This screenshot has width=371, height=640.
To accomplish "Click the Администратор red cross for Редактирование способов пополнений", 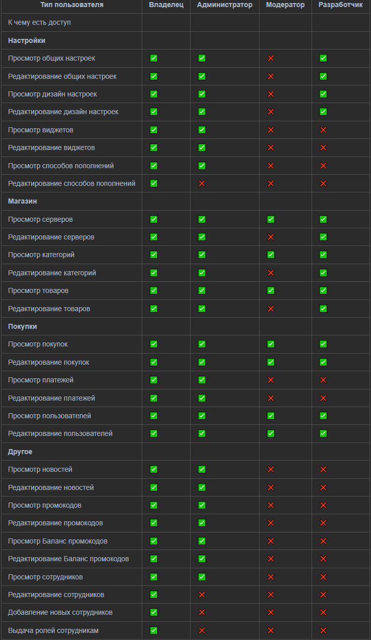I will click(202, 183).
